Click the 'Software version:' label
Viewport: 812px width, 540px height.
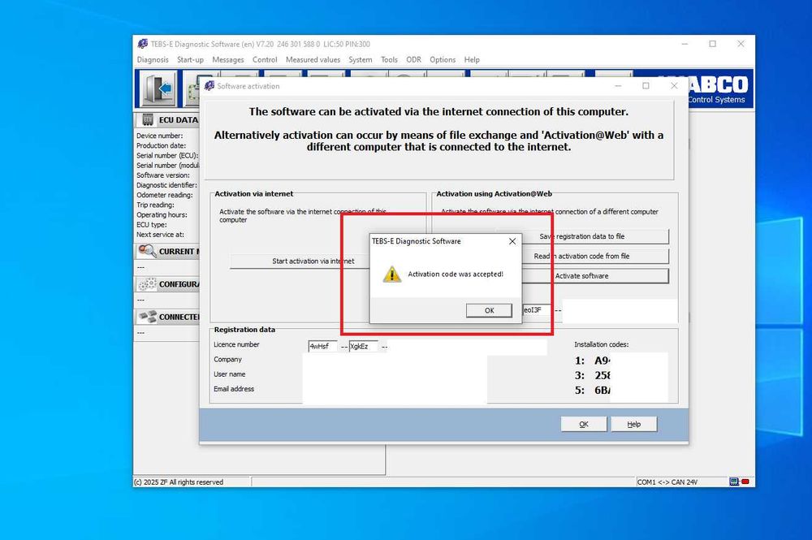coord(163,175)
